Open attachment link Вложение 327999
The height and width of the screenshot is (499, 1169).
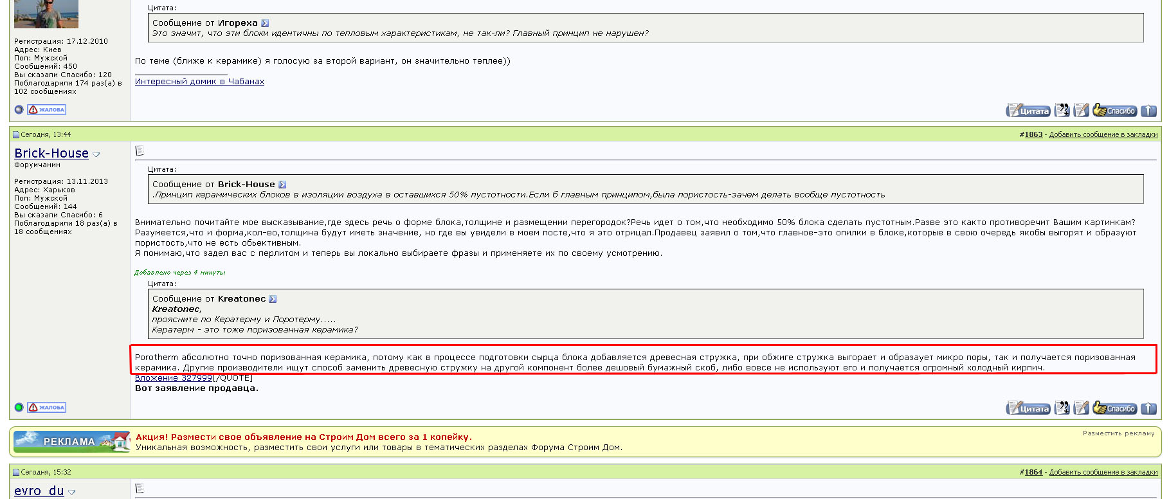click(x=174, y=378)
